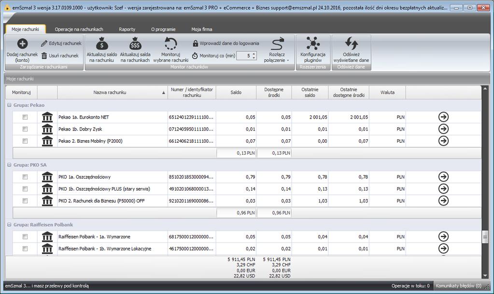Image resolution: width=494 pixels, height=294 pixels.
Task: Click the scrollbar down arrow of the accounts list
Action: [x=485, y=276]
